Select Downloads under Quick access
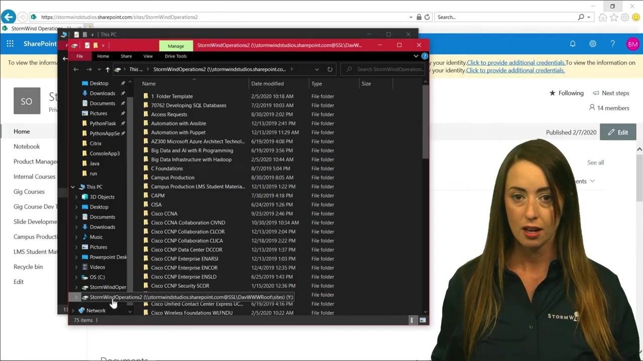643x361 pixels. (x=102, y=93)
